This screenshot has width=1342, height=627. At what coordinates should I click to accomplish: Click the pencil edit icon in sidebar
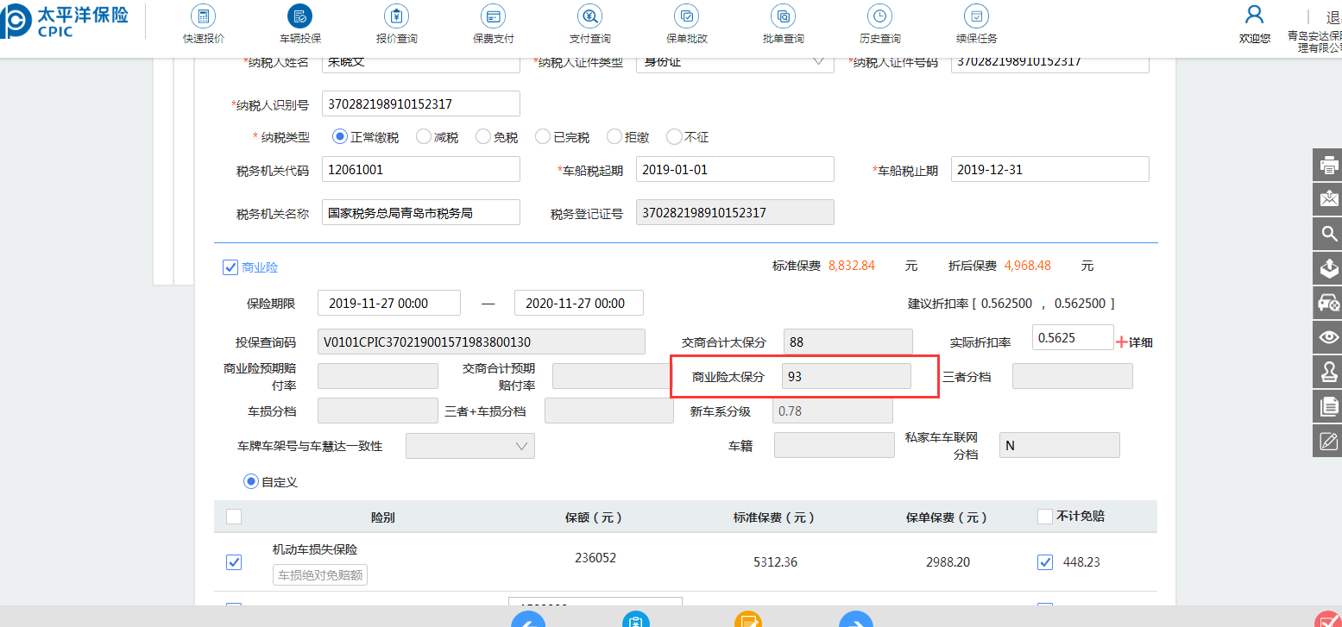click(1328, 442)
